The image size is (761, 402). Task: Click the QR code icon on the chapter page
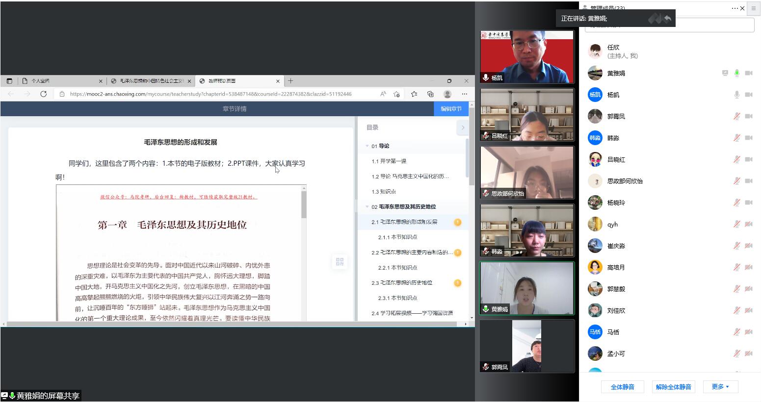click(x=340, y=262)
